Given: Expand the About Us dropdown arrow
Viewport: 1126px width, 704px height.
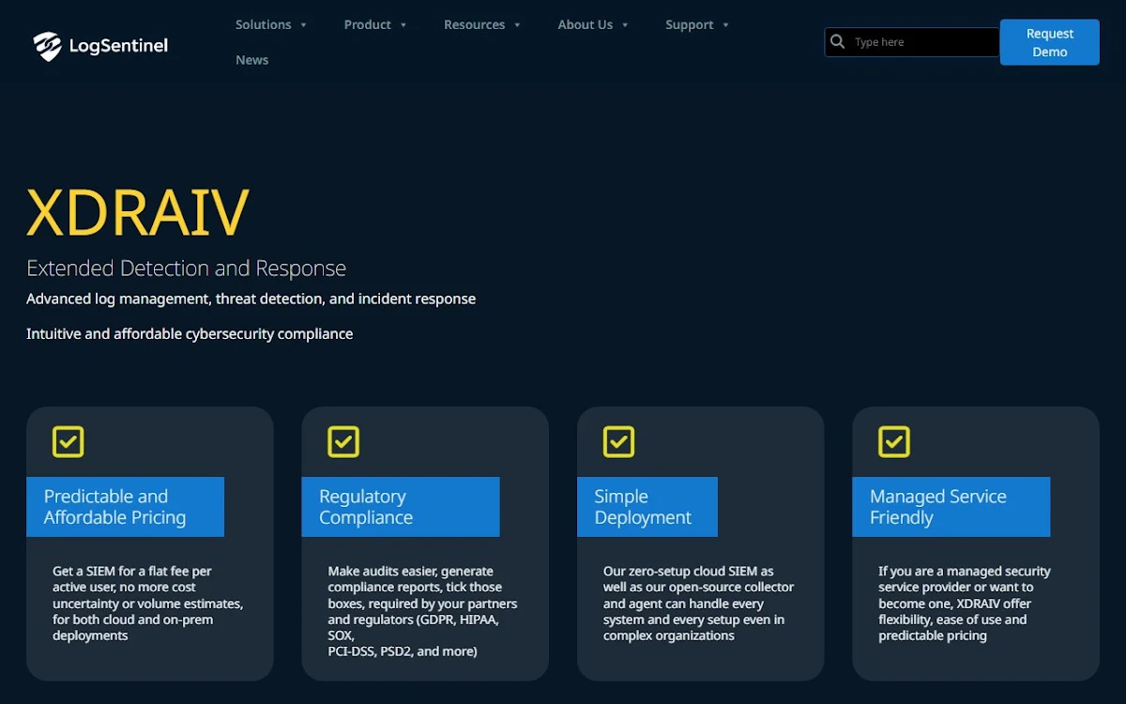Looking at the screenshot, I should tap(625, 25).
